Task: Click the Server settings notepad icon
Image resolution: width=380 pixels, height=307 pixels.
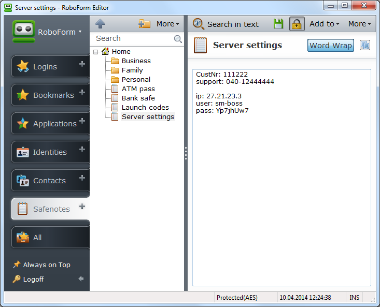Action: (x=200, y=45)
